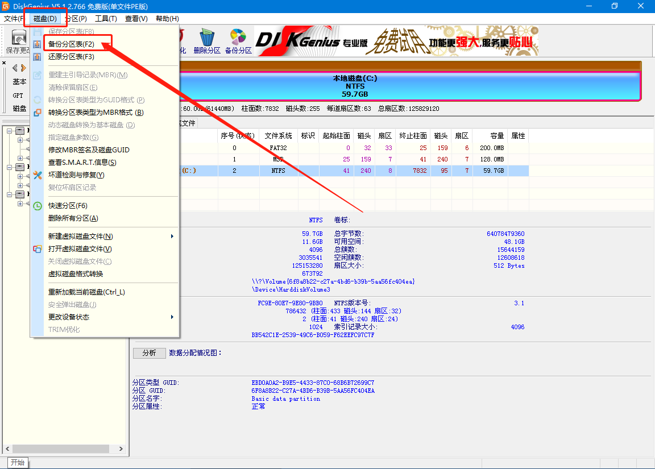The width and height of the screenshot is (655, 469).
Task: Select the MSR partition row, 128.0MB
Action: coord(354,159)
